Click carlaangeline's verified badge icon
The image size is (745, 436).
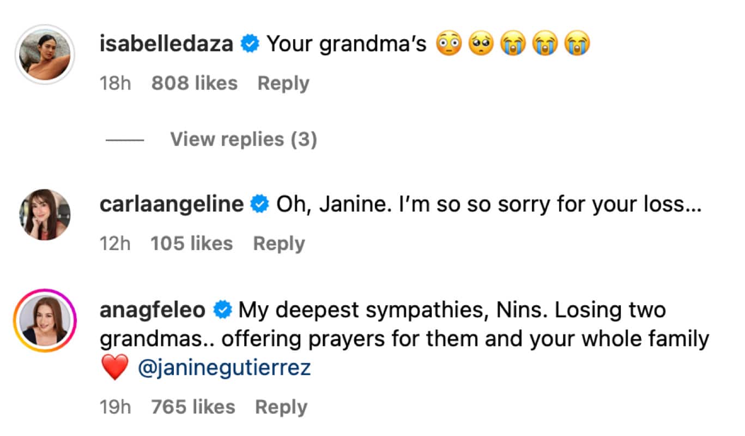click(259, 204)
